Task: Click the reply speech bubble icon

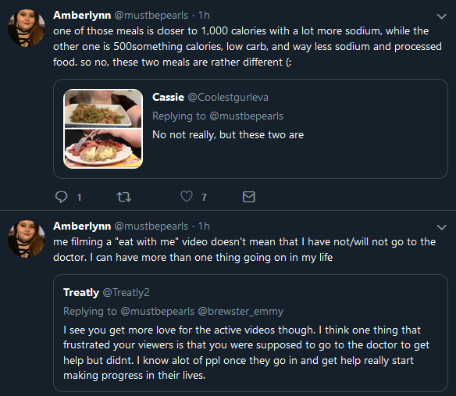Action: click(61, 197)
